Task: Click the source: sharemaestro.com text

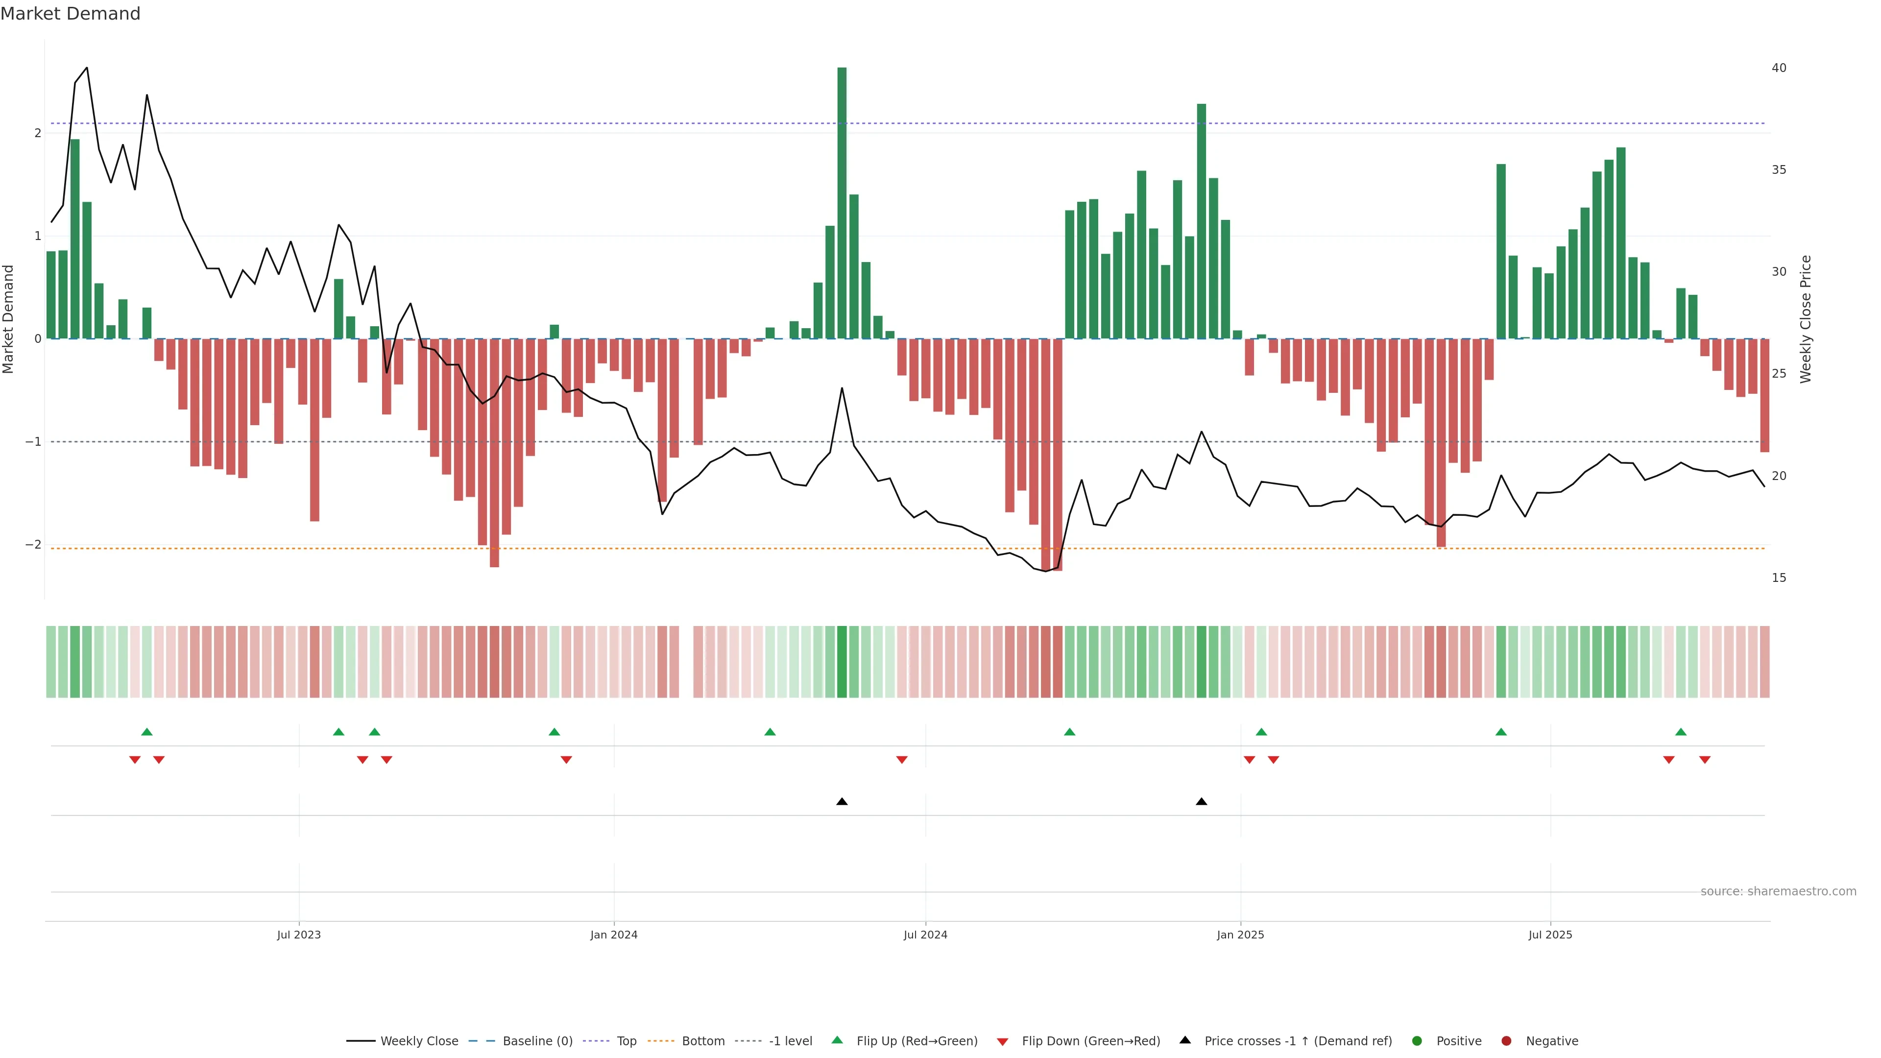Action: (x=1778, y=891)
